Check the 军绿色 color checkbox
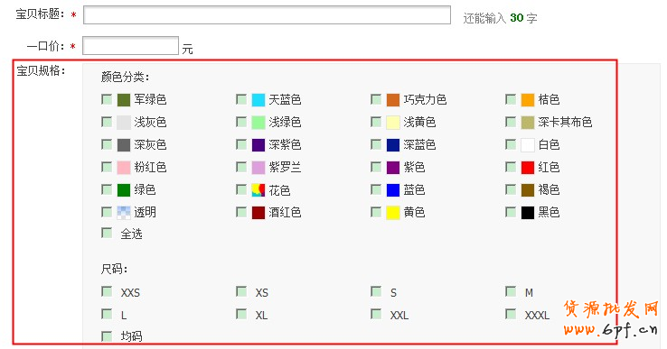Image resolution: width=667 pixels, height=349 pixels. click(x=107, y=99)
